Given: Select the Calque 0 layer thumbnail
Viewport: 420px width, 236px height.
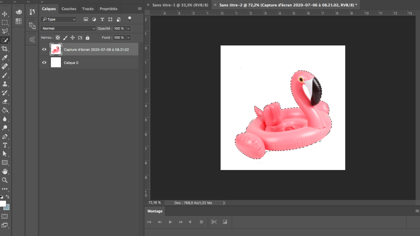Looking at the screenshot, I should 56,63.
